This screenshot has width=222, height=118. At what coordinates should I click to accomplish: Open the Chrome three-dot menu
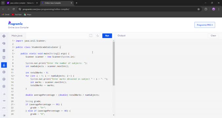coord(219,9)
